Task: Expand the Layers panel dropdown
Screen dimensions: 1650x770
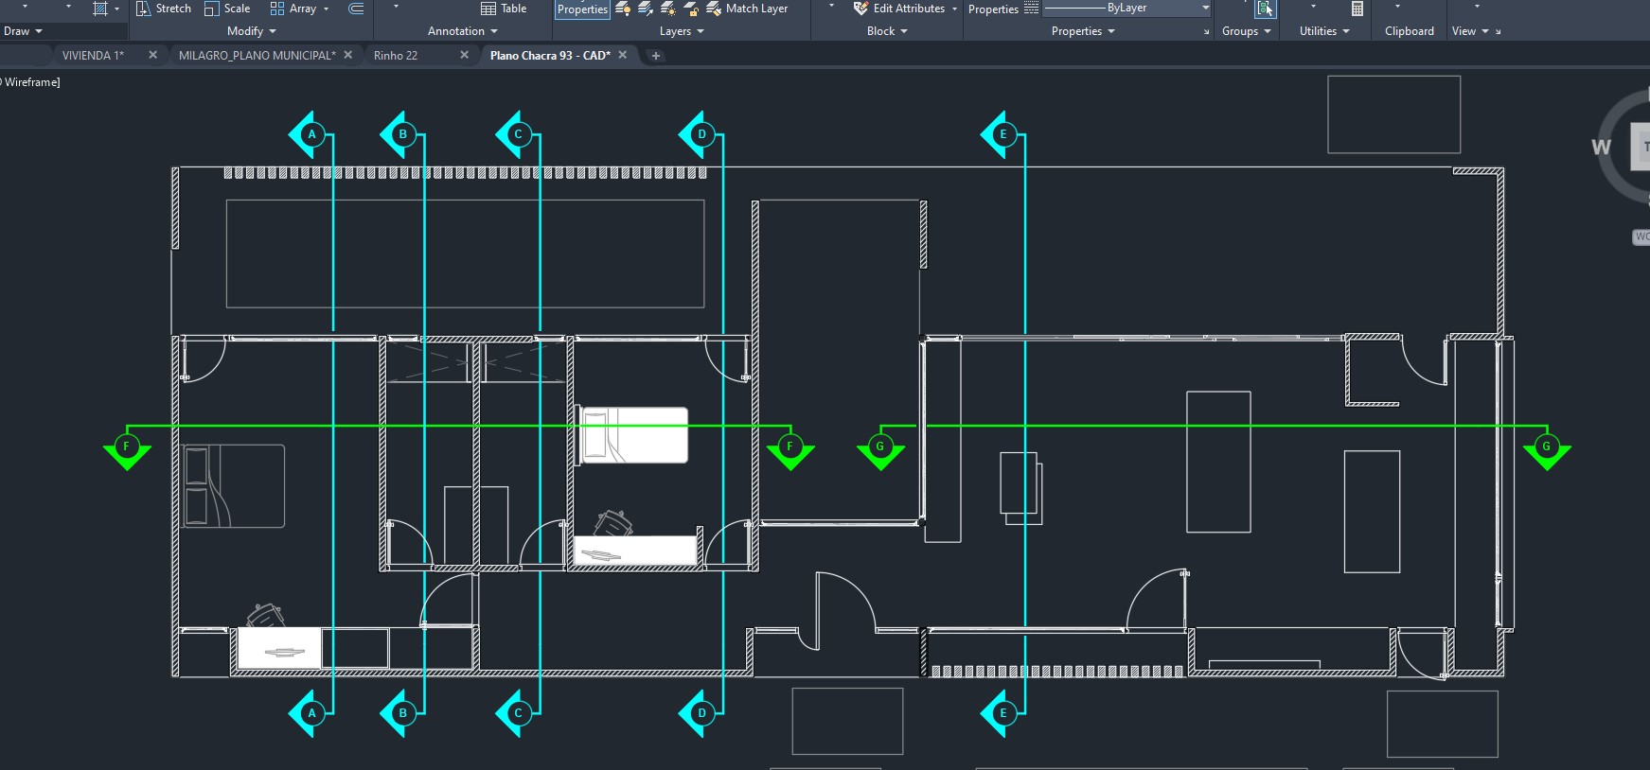Action: tap(682, 31)
